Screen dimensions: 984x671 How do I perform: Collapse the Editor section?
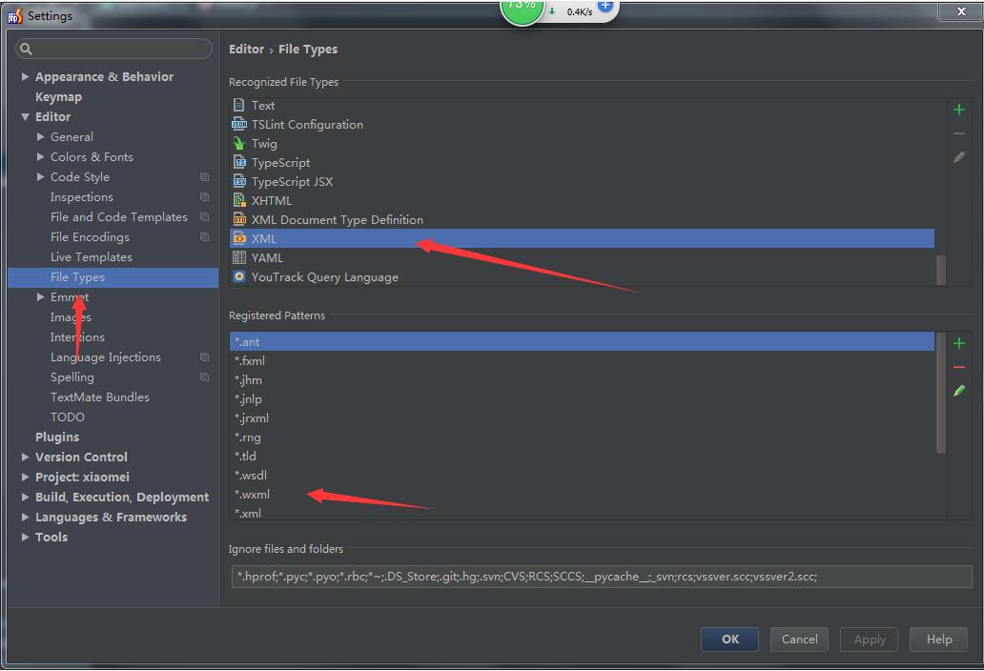(25, 116)
